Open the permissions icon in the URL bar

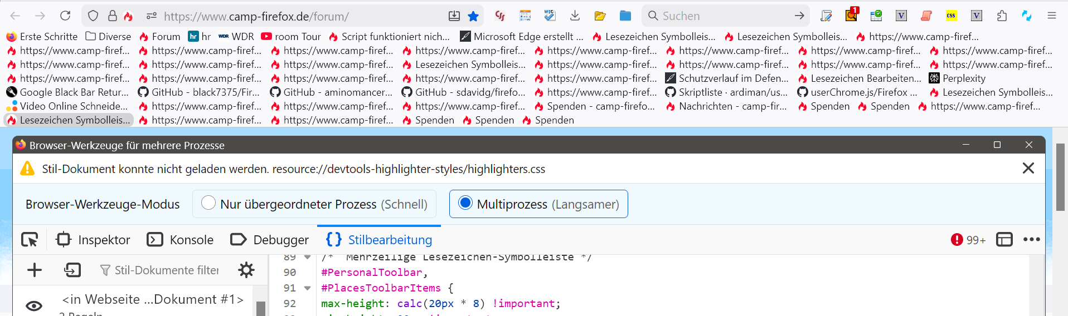[x=152, y=16]
